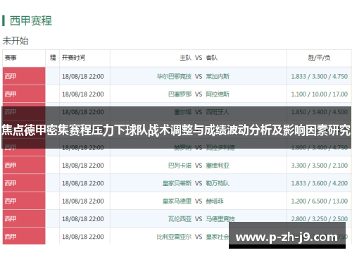The height and width of the screenshot is (255, 352).
Task: Click the kickoff time in the 巴列卡诺 row
Action: pyautogui.click(x=83, y=166)
